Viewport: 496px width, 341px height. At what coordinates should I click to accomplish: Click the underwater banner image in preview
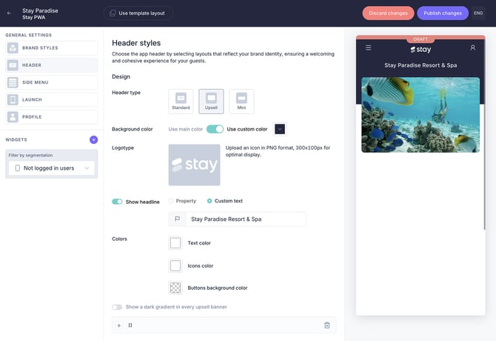(x=420, y=115)
